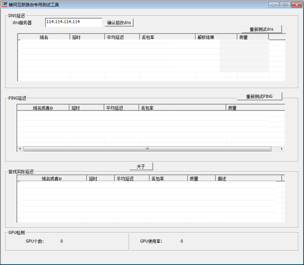
Task: Click the dns服务器 address input field
Action: pos(73,22)
